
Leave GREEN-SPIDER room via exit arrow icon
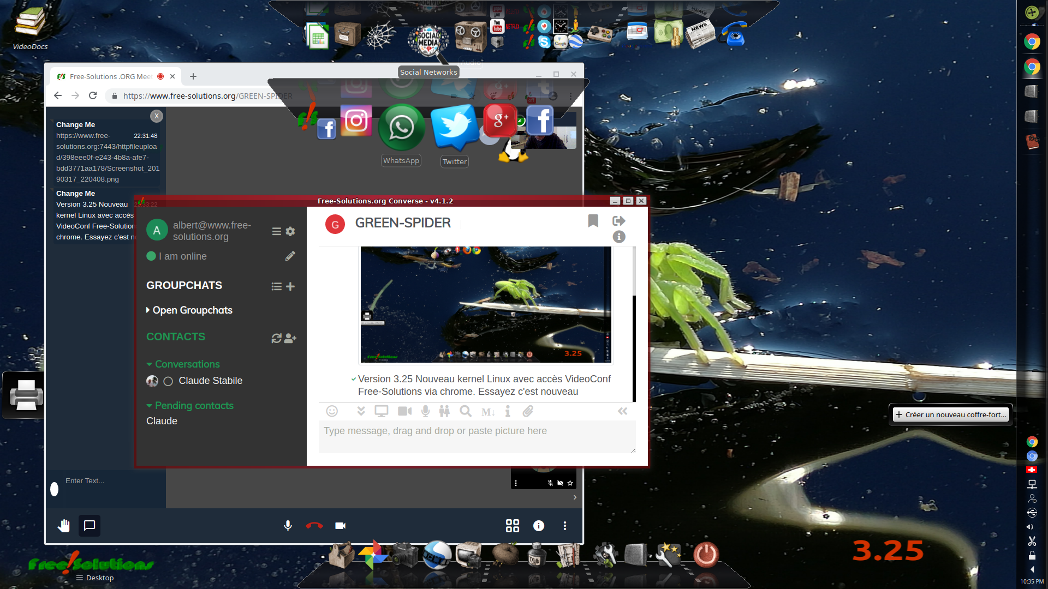click(619, 221)
